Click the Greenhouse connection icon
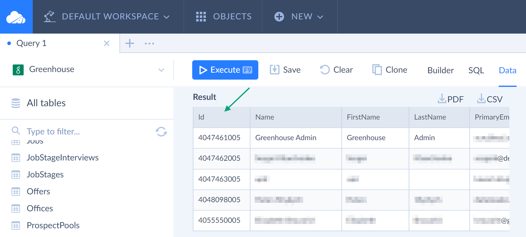526x237 pixels. click(x=18, y=70)
